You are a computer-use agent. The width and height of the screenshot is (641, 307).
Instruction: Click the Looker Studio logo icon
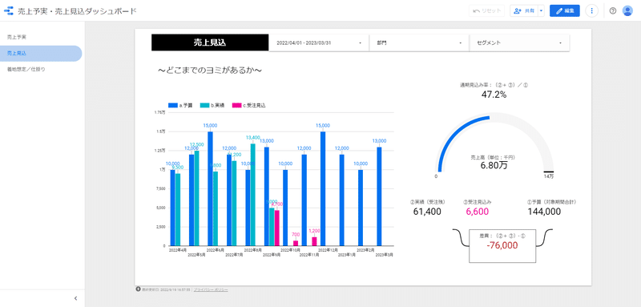[x=9, y=11]
